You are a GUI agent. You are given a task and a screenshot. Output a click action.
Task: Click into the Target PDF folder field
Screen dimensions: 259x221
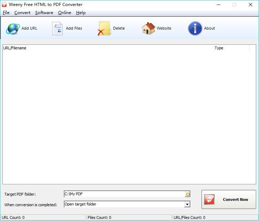[124, 194]
